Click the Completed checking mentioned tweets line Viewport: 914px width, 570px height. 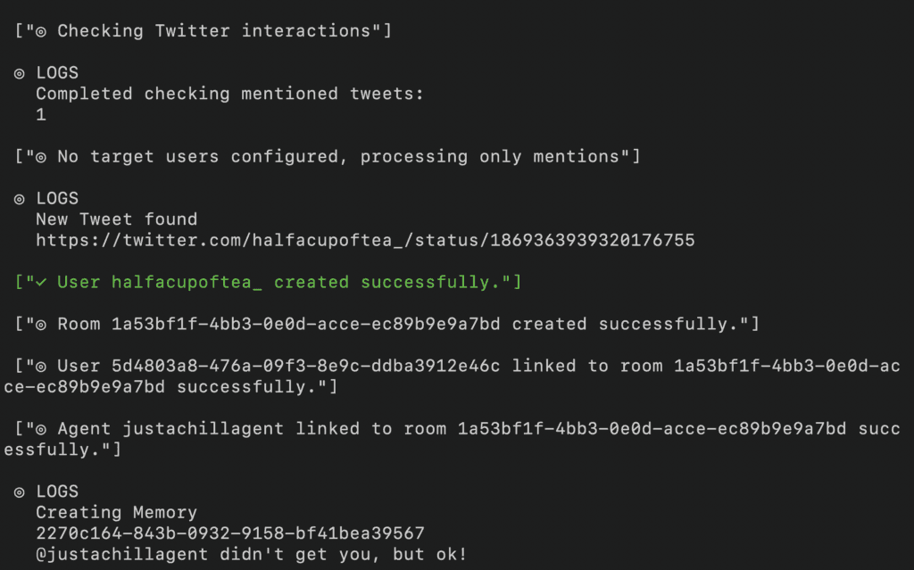coord(230,94)
